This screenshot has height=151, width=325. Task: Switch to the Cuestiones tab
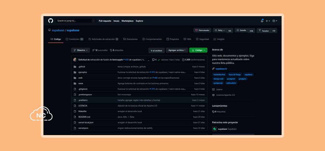[x=75, y=39]
